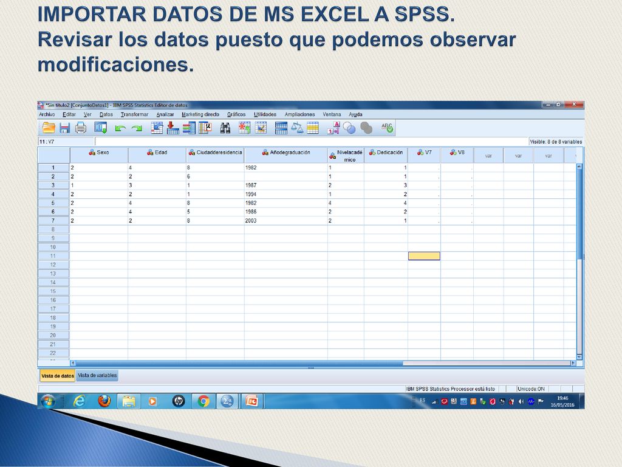The image size is (622, 467).
Task: Open the Ver menu
Action: [x=87, y=114]
